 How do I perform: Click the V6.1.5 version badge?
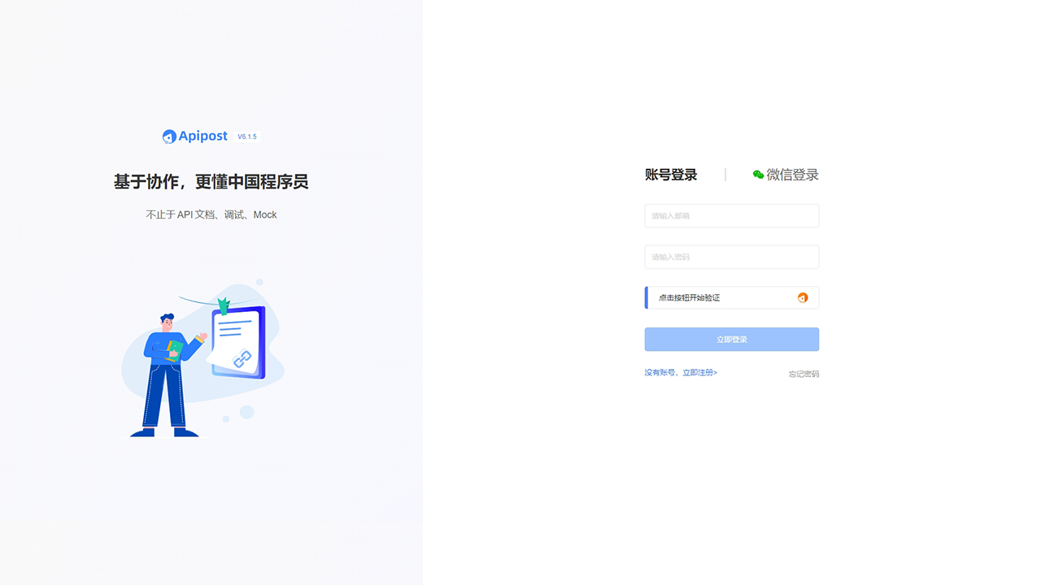coord(246,136)
